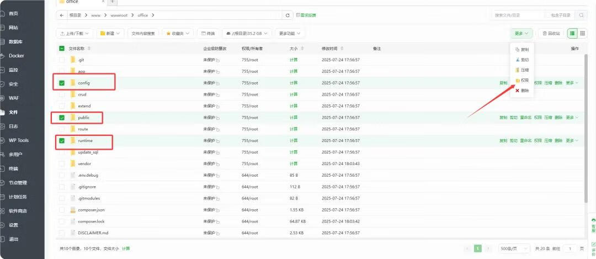Open WAF in the sidebar
Viewport: 596px width, 259px height.
point(13,98)
